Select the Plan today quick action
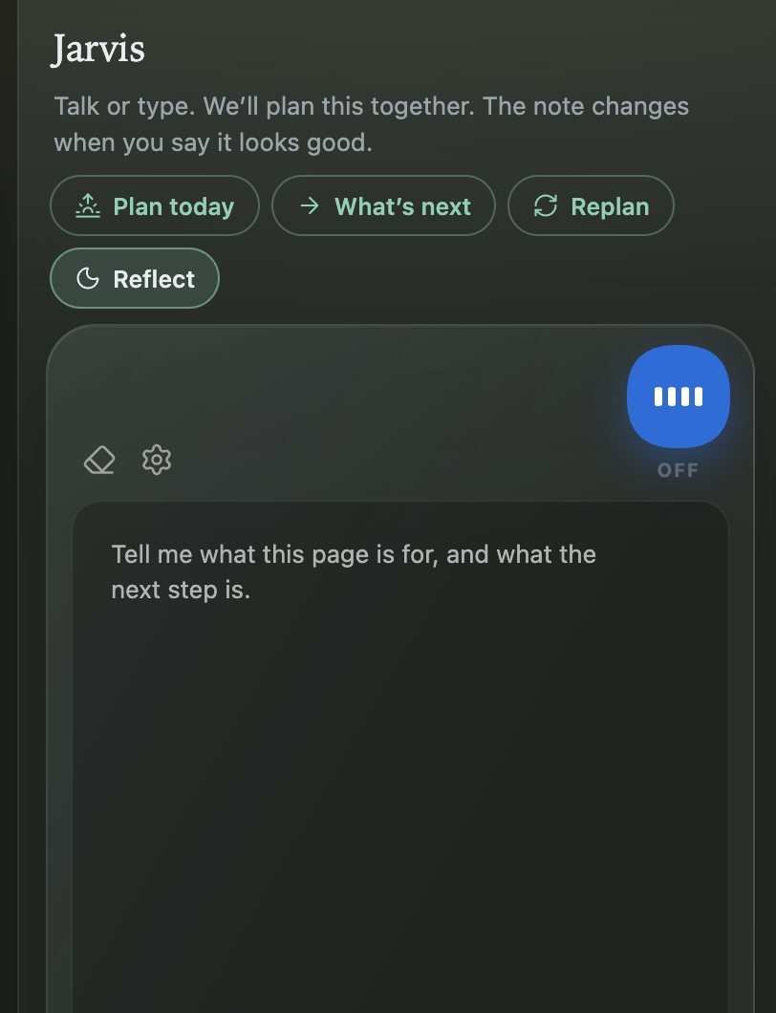The width and height of the screenshot is (776, 1013). (155, 206)
